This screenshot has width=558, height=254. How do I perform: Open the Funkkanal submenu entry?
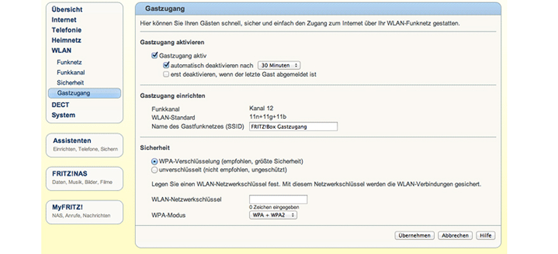click(x=71, y=72)
